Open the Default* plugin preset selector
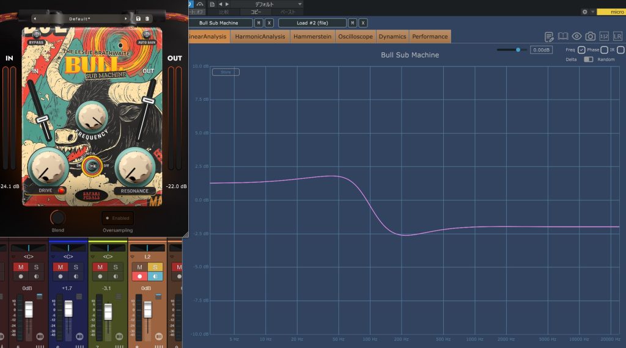This screenshot has width=626, height=348. click(x=80, y=19)
